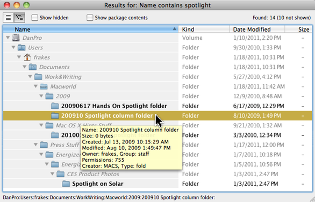Screen dimensions: 315x202
Task: Click the Macworld folder icon
Action: 44,86
